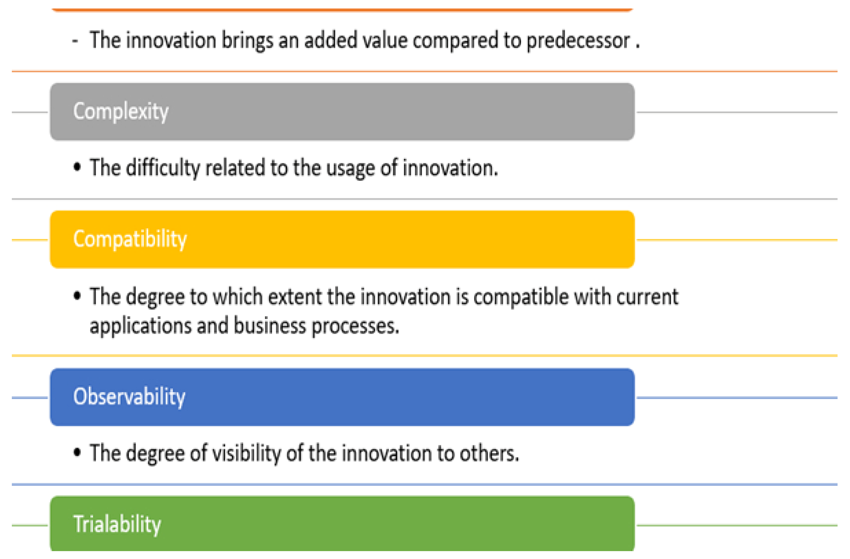Click the green Trialability header box
This screenshot has width=850, height=559.
[342, 524]
